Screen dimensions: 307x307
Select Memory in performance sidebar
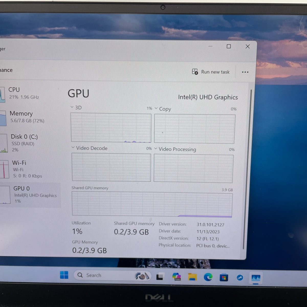tap(28, 117)
